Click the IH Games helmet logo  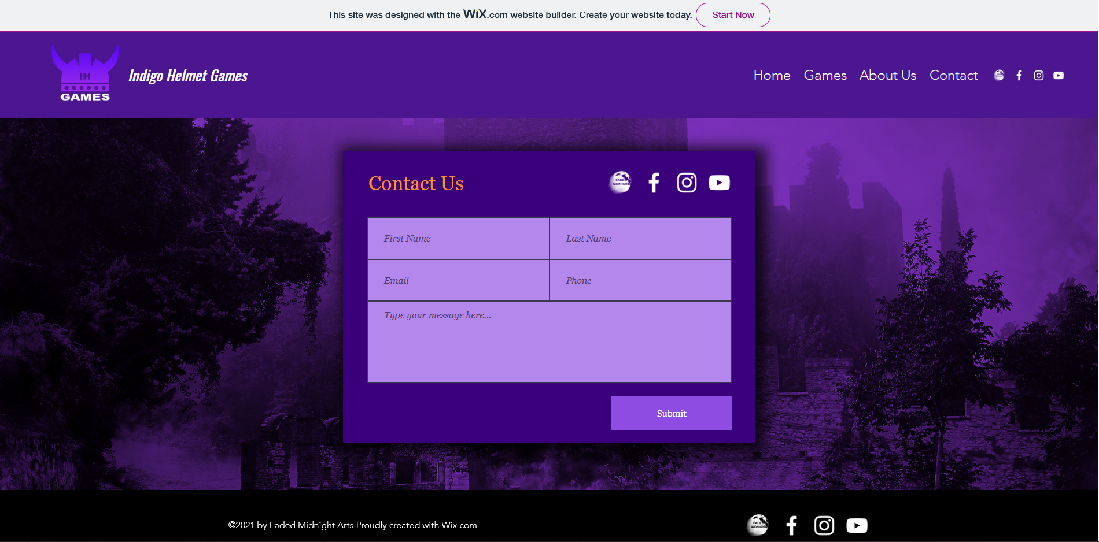[85, 73]
